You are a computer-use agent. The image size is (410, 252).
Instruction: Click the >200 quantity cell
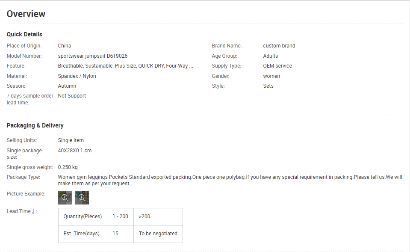tap(158, 216)
